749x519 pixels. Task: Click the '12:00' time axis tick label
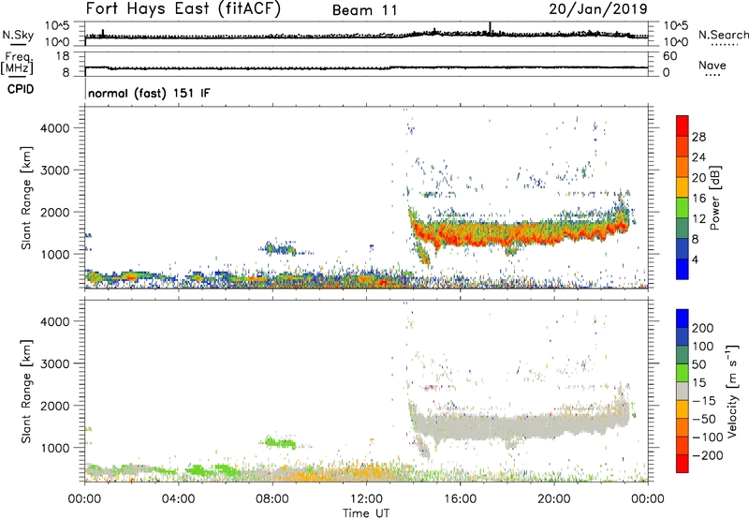(x=366, y=499)
